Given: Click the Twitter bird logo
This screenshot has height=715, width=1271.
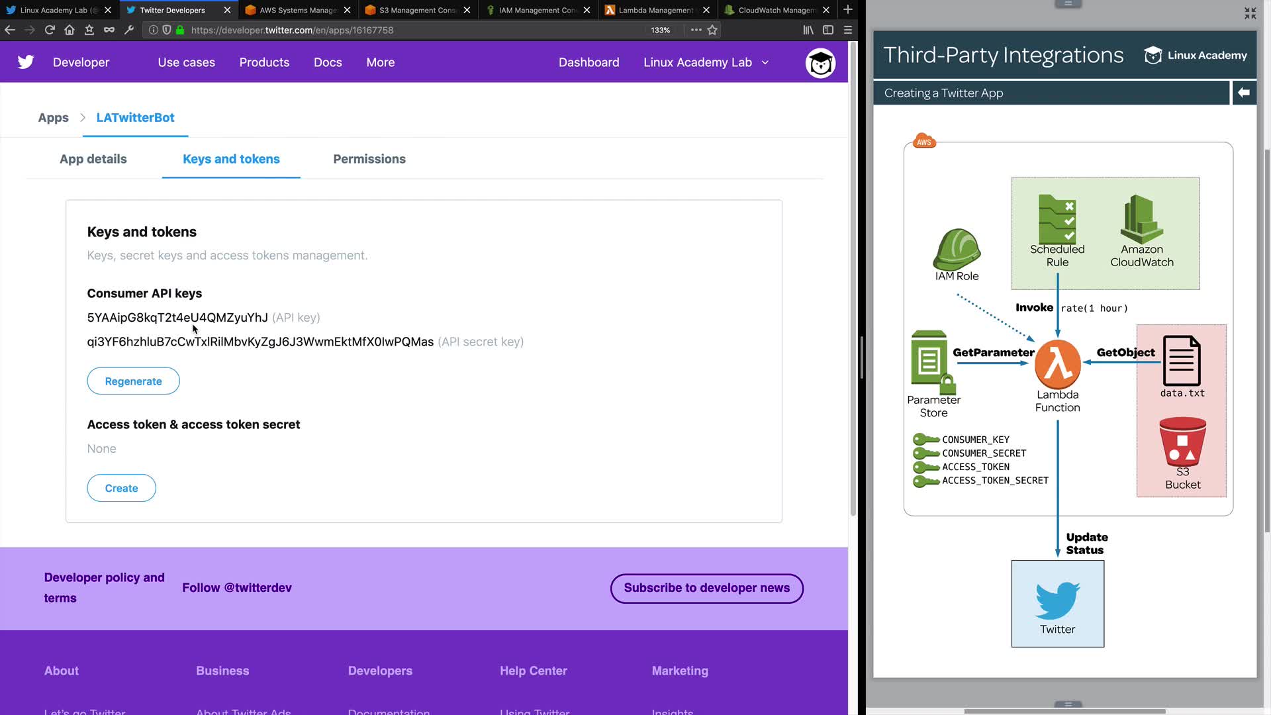Looking at the screenshot, I should [x=26, y=62].
